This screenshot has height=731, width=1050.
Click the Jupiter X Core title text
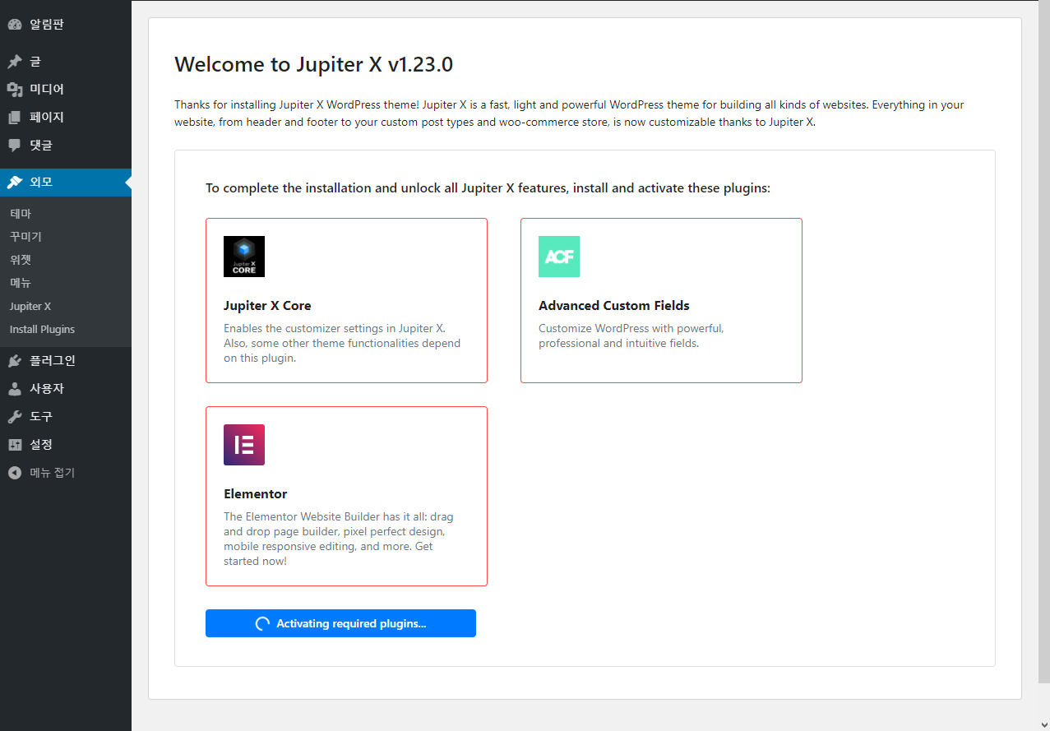[267, 306]
